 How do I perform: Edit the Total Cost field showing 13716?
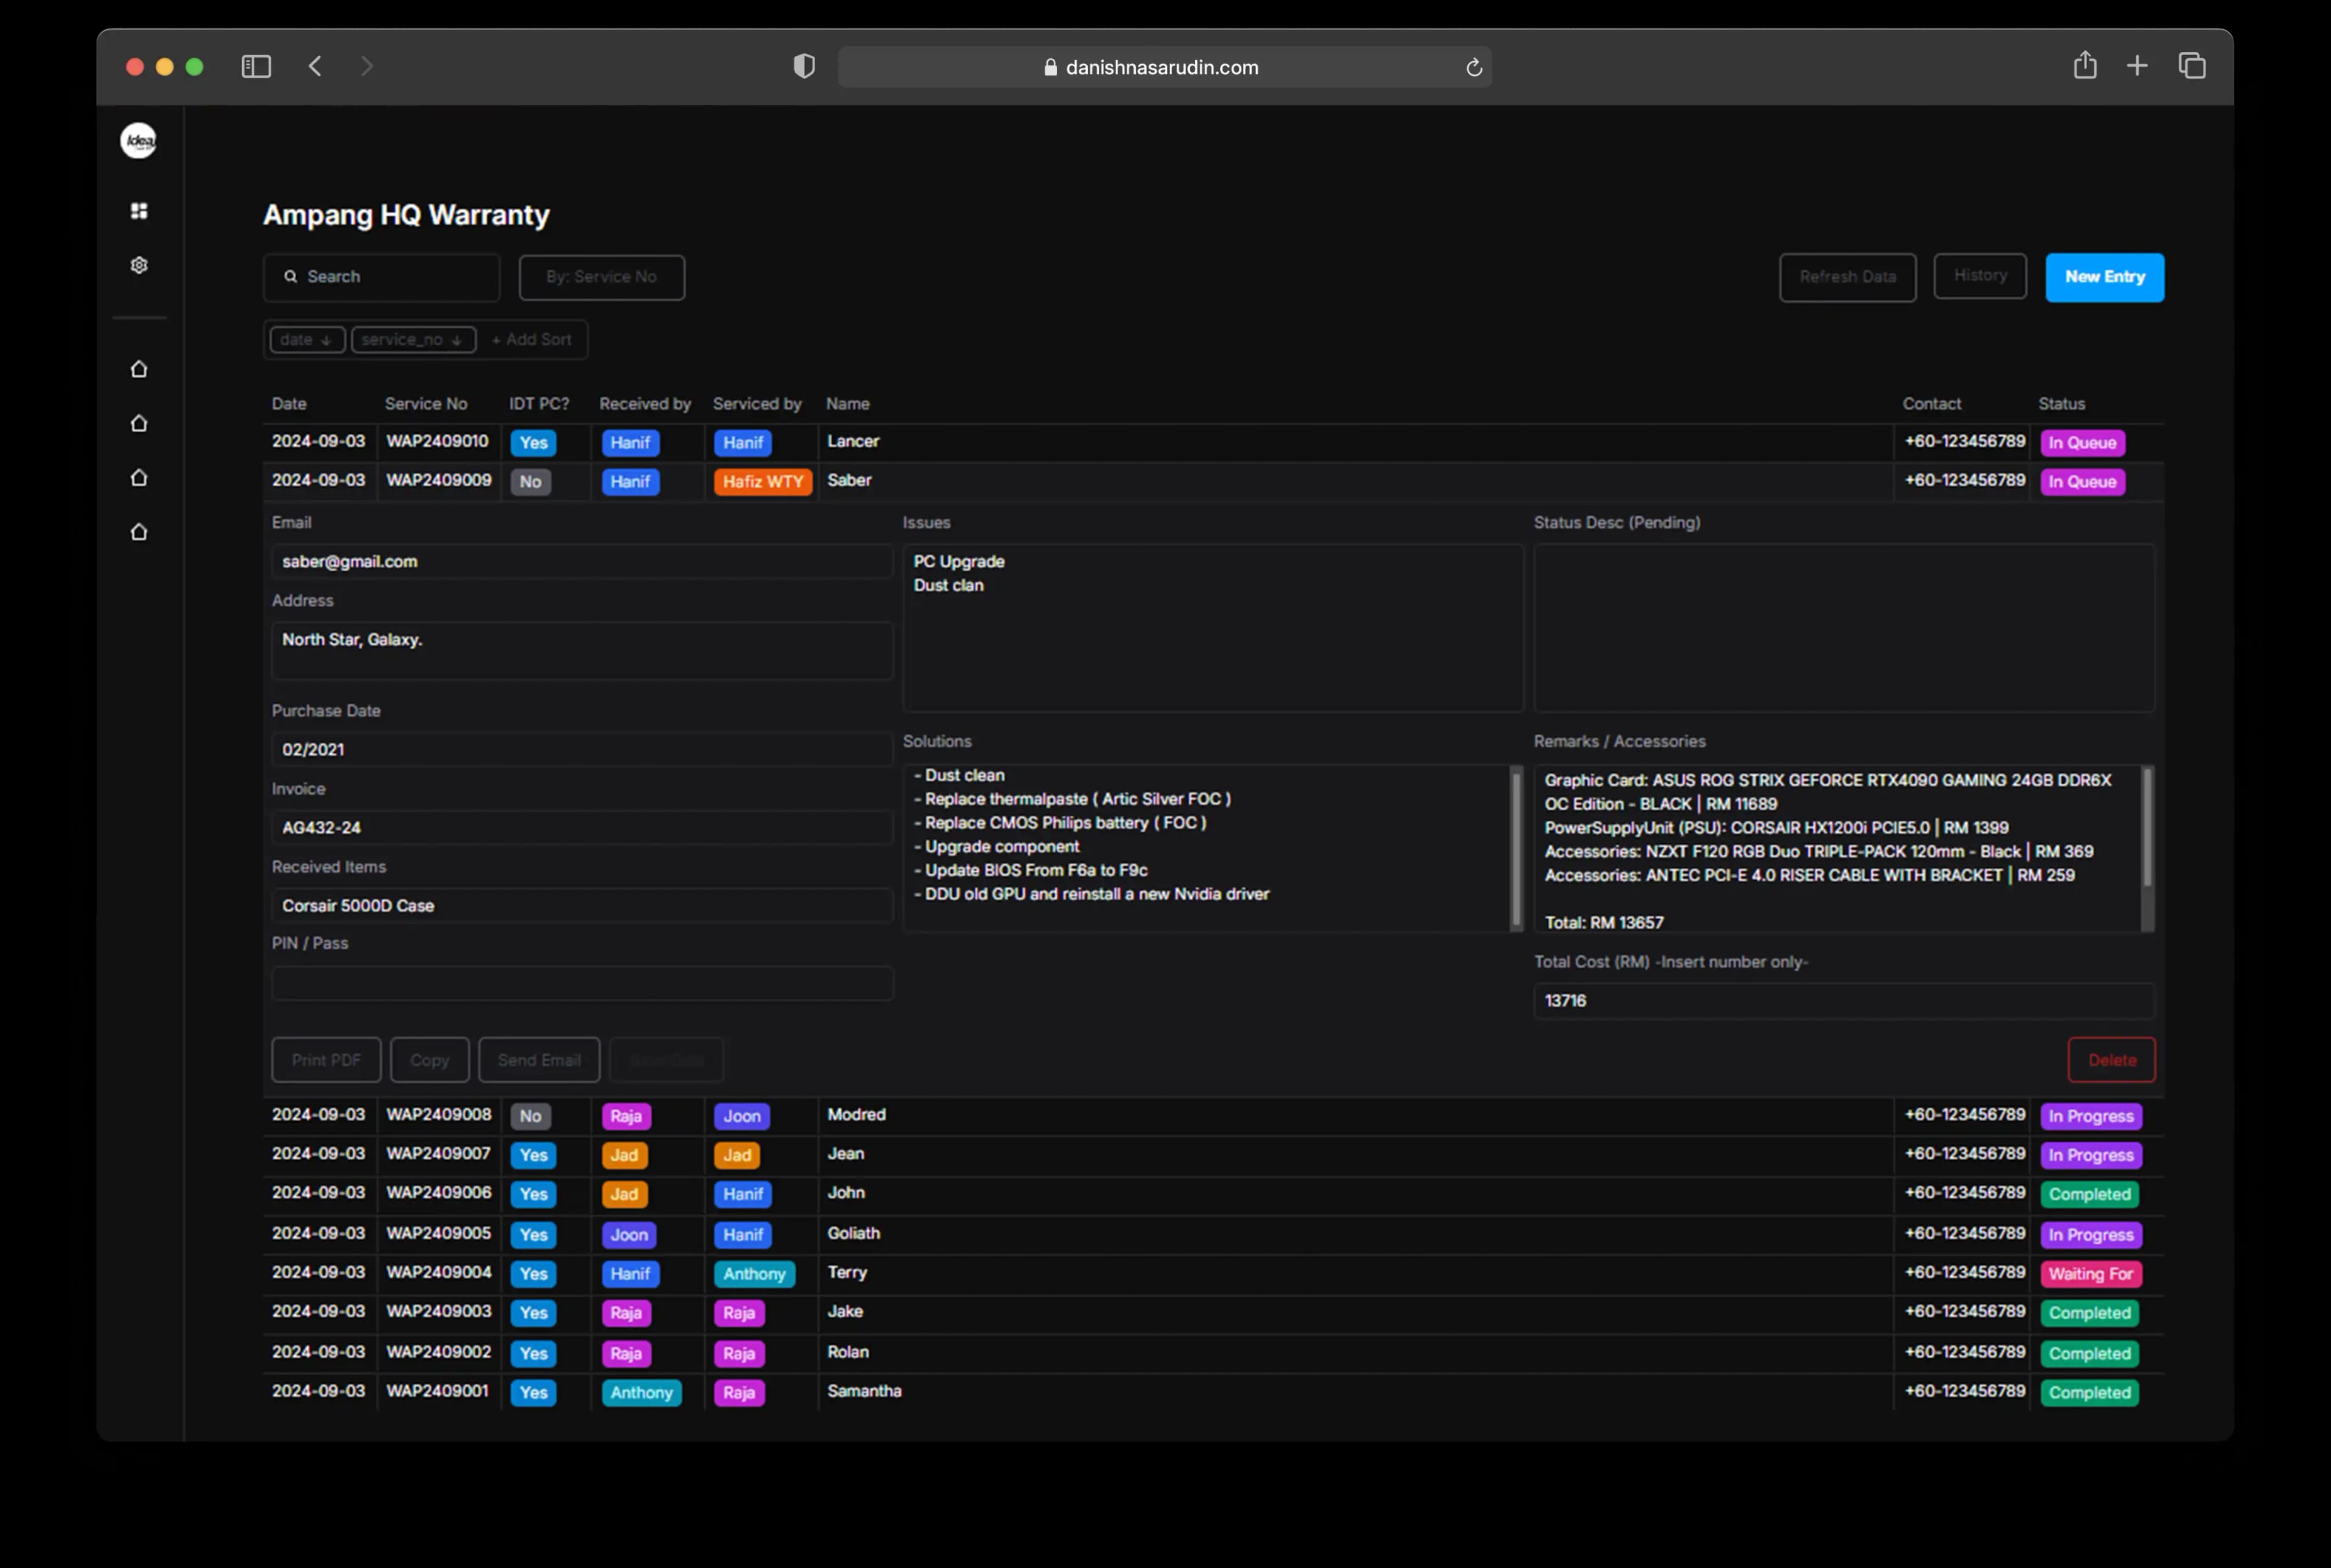tap(1844, 1001)
